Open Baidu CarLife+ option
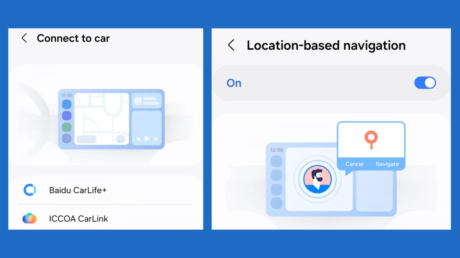The height and width of the screenshot is (258, 460). [x=78, y=190]
